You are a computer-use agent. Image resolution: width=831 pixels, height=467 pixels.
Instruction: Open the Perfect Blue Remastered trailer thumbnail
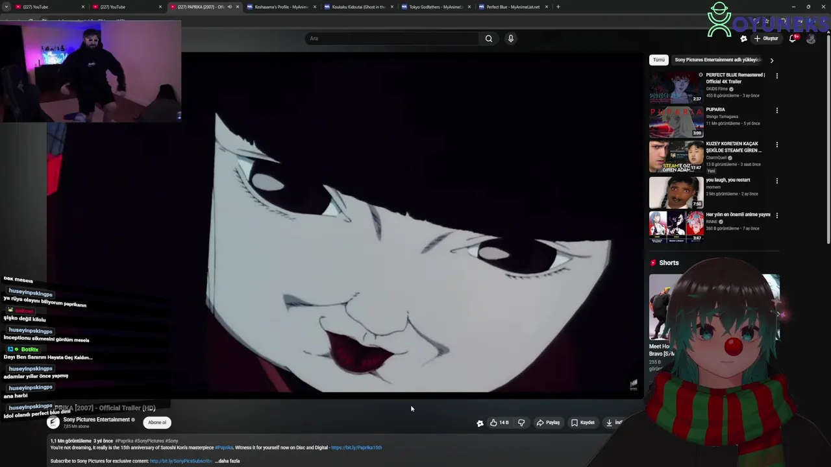[x=676, y=88]
